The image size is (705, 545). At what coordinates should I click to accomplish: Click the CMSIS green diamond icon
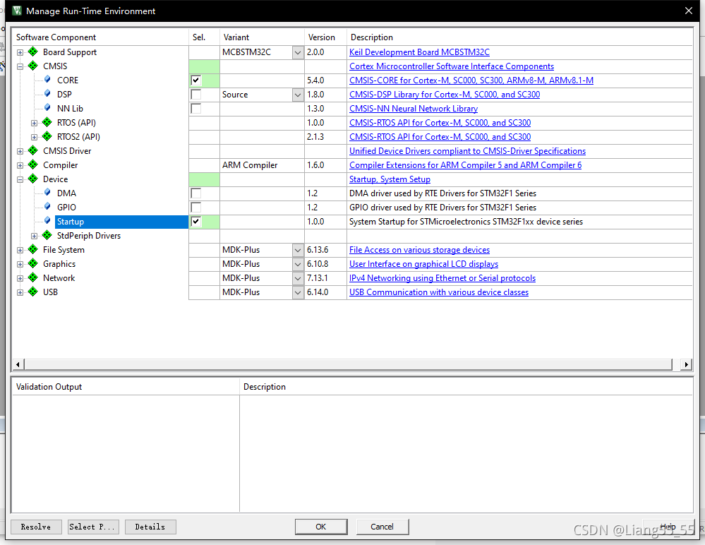33,66
